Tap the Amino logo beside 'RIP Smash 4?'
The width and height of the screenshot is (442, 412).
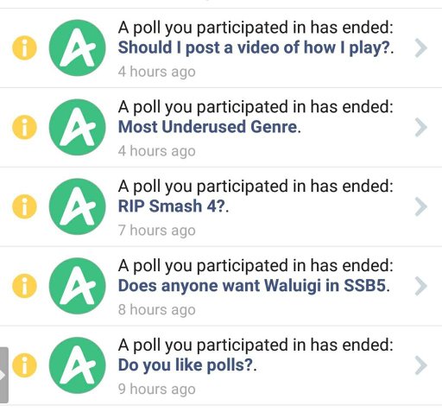pos(77,206)
